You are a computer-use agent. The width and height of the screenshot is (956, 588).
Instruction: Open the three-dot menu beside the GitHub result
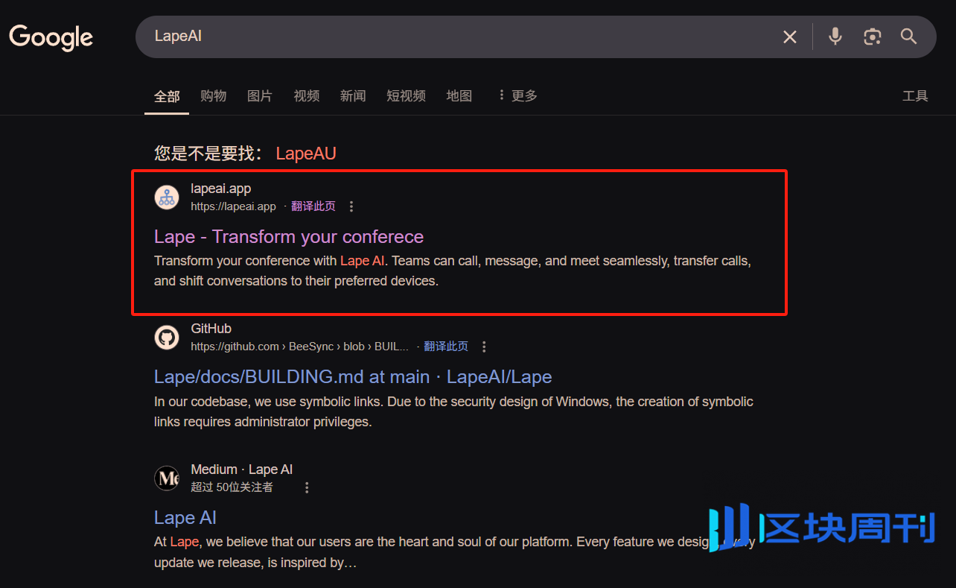(x=484, y=347)
